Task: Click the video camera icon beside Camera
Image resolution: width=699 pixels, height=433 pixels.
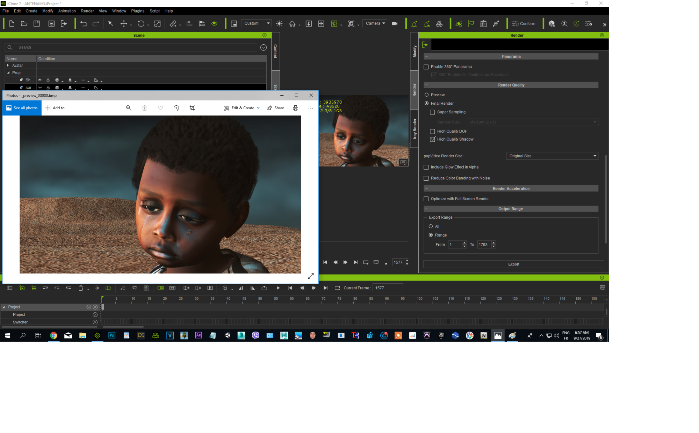Action: pos(395,24)
